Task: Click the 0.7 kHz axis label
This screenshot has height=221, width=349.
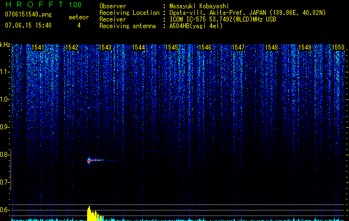Action: tap(4, 182)
